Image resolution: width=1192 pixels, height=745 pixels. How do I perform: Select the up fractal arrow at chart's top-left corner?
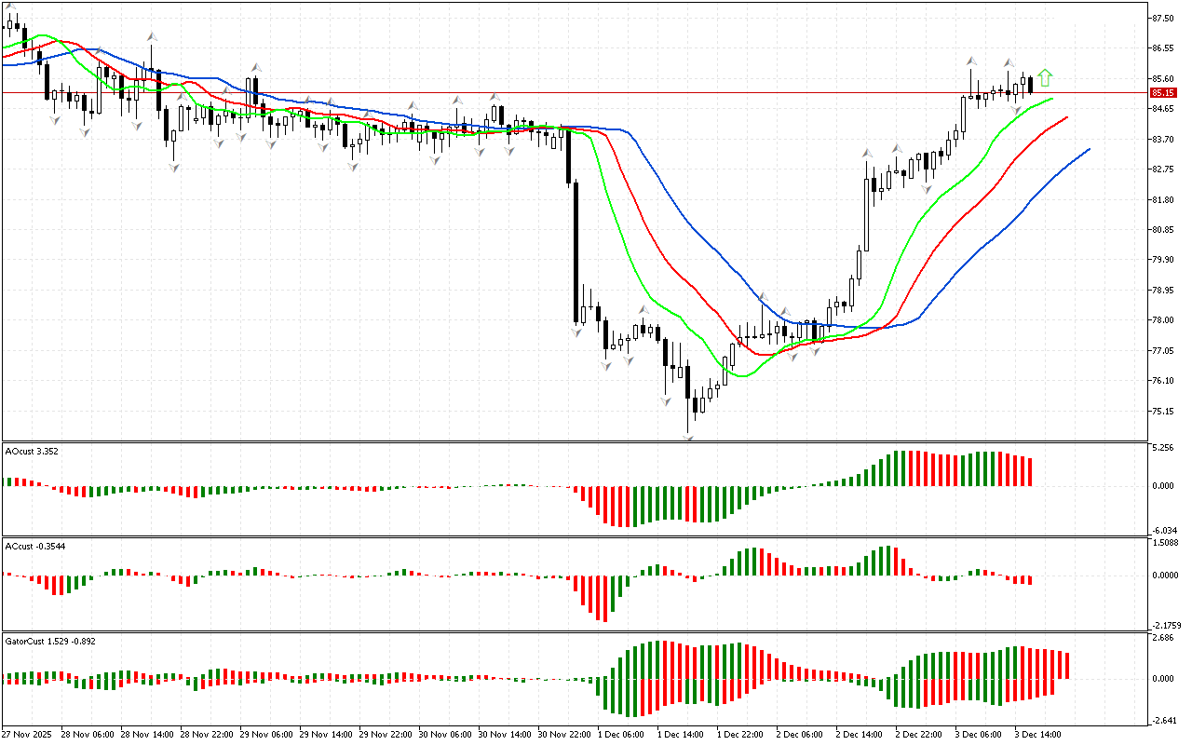[x=11, y=7]
